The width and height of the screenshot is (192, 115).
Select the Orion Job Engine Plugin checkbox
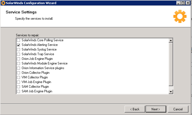pos(19,59)
